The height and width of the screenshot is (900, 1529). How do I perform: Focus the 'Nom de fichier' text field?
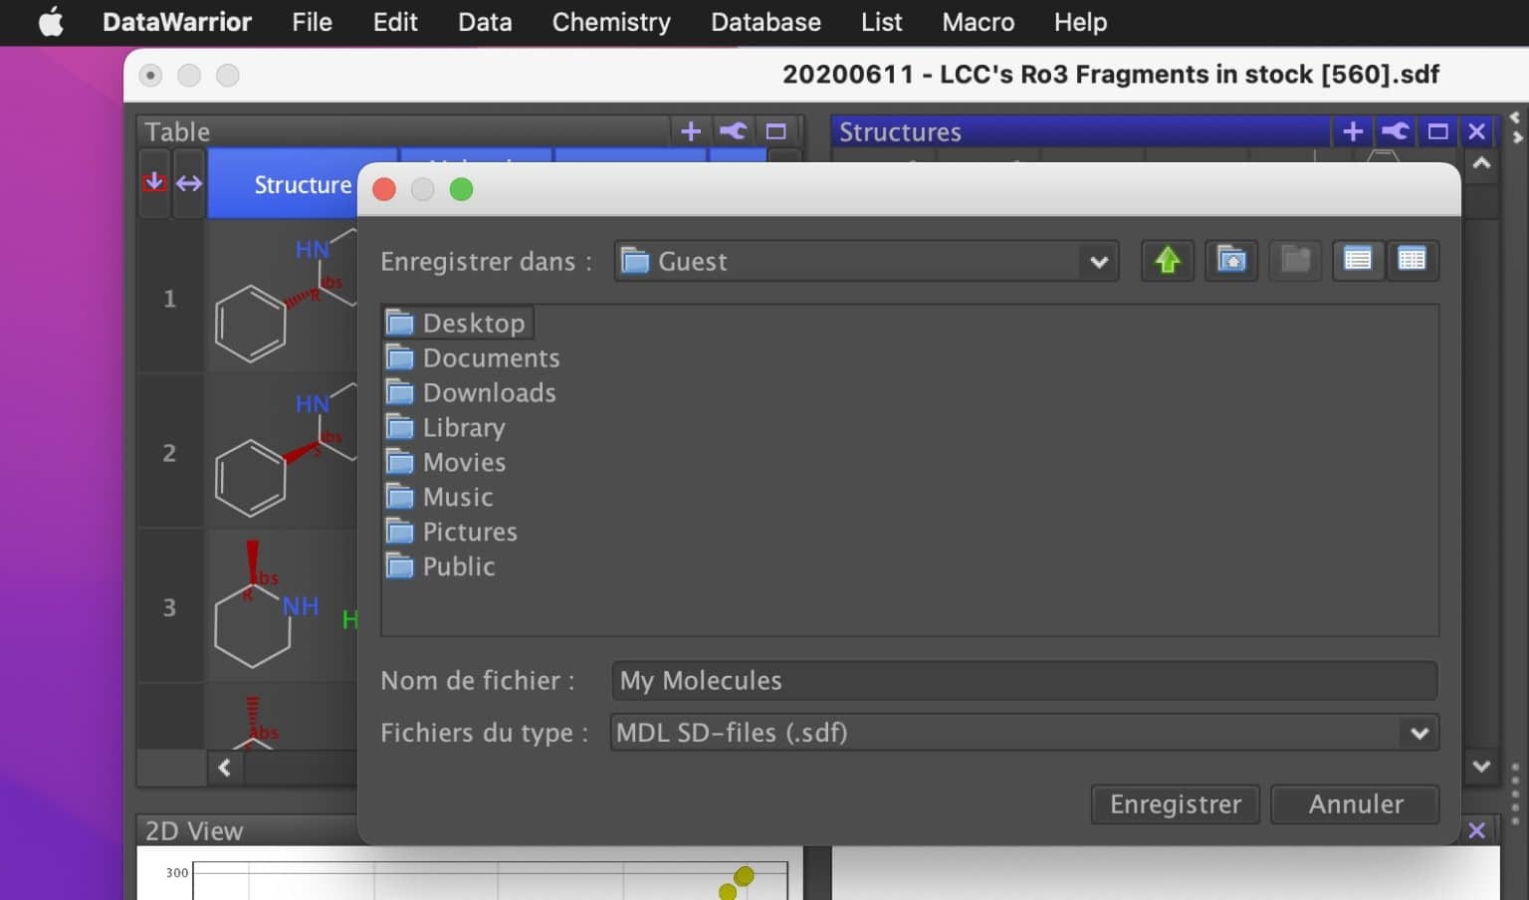[x=1024, y=681]
